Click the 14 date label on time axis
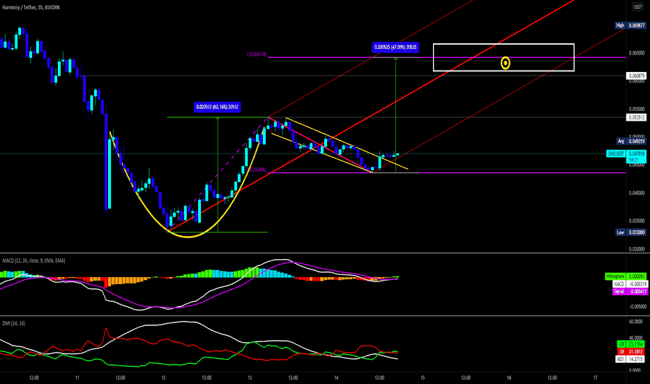This screenshot has height=384, width=650. [x=336, y=378]
